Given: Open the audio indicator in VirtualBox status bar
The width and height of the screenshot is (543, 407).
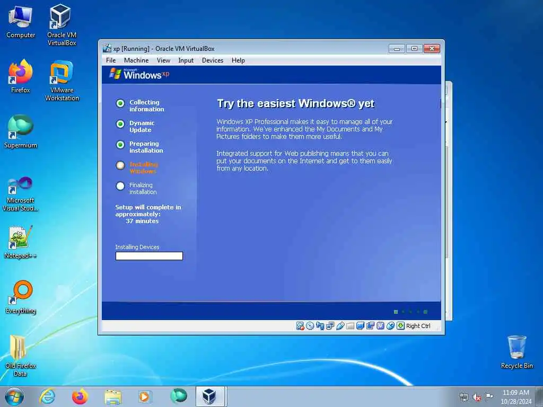Looking at the screenshot, I should [320, 326].
